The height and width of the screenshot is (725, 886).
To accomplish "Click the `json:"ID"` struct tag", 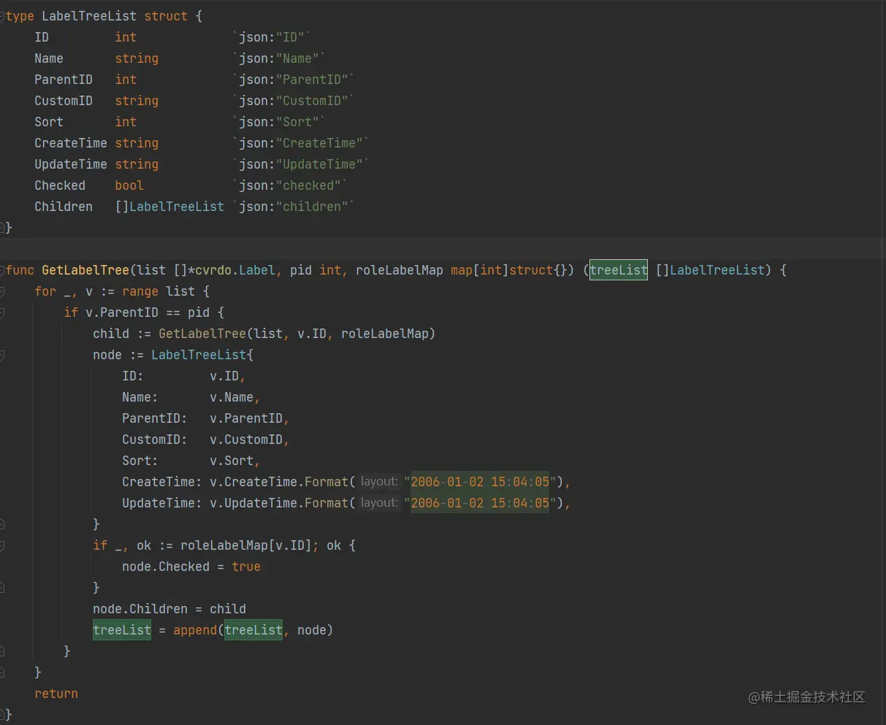I will click(272, 37).
